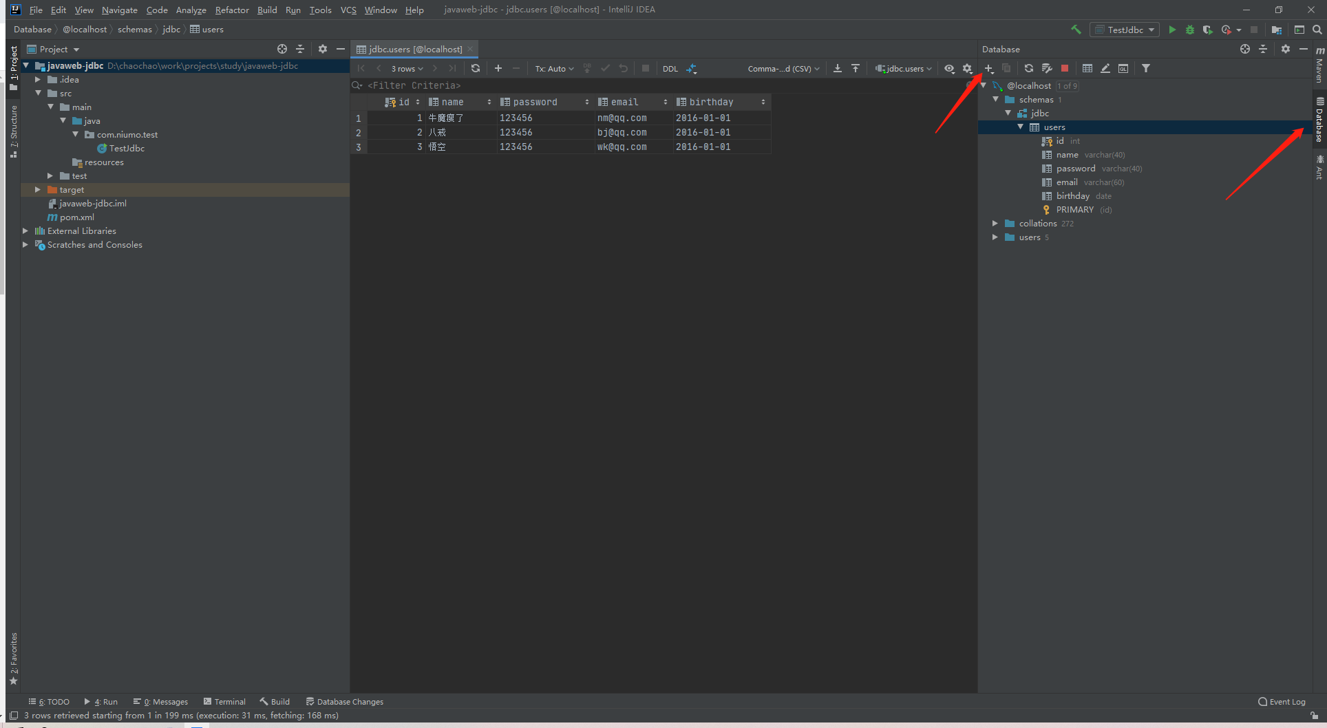The width and height of the screenshot is (1327, 728).
Task: Open table editor icon in Database toolbar
Action: coord(1087,68)
